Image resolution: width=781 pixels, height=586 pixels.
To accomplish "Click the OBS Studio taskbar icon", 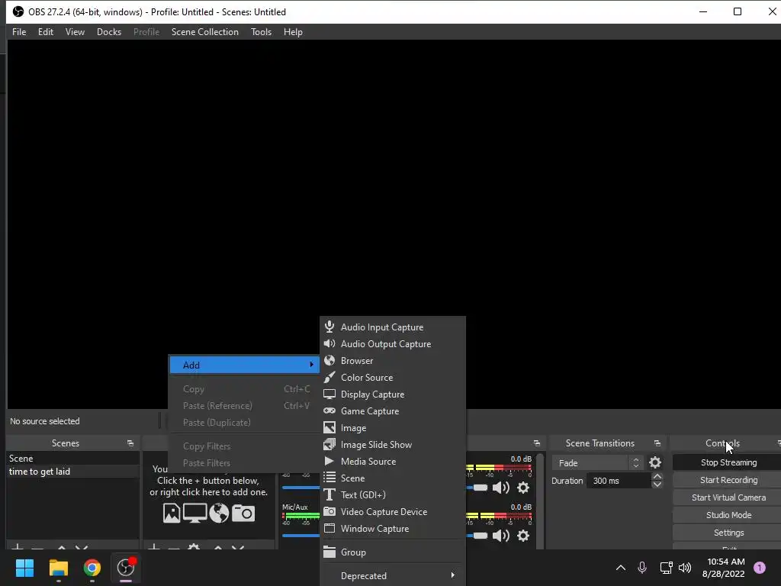I will (x=126, y=568).
